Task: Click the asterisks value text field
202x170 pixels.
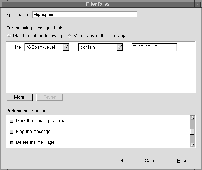Action: pos(154,47)
